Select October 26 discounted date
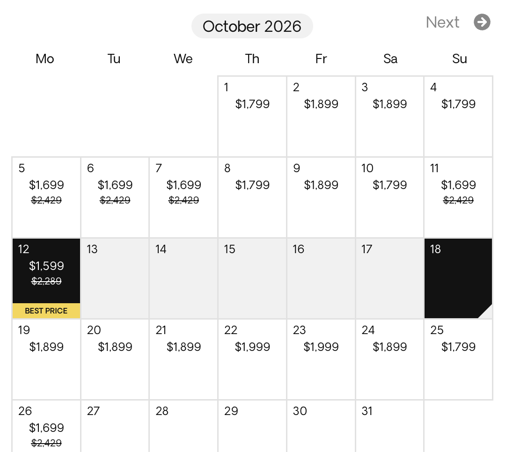Image resolution: width=528 pixels, height=452 pixels. pos(46,427)
